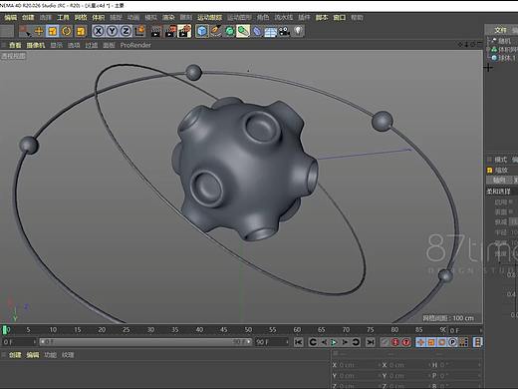Select the 随机 object in object manager

coord(504,41)
